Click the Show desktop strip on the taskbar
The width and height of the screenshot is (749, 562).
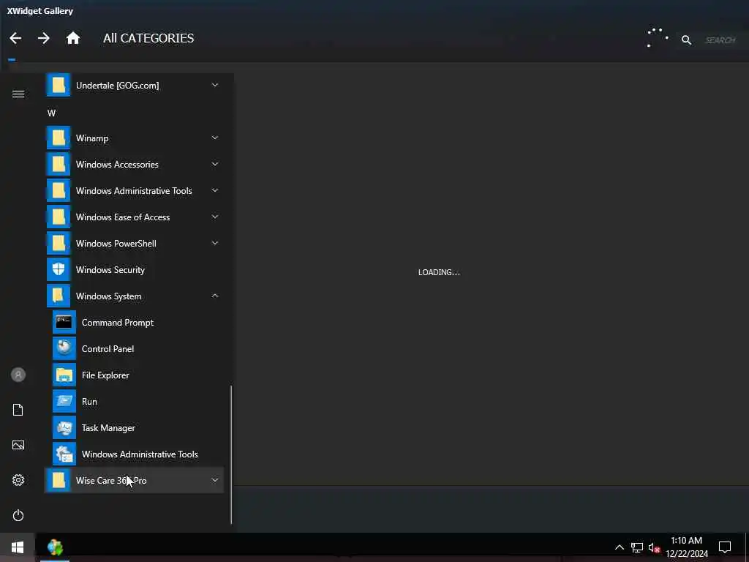point(747,547)
